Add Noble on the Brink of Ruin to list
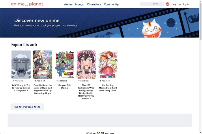The image size is (202, 134). pyautogui.click(x=40, y=81)
